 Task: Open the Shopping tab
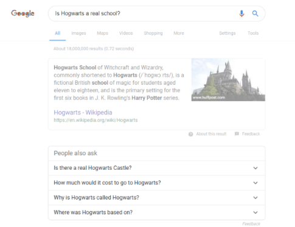[x=153, y=33]
